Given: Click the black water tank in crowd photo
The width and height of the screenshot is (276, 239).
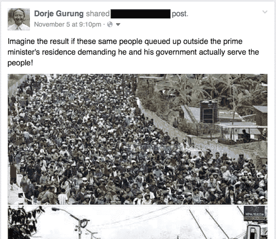Looking at the screenshot, I should click(x=208, y=112).
